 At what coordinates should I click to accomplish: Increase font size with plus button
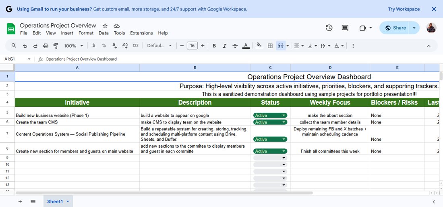click(x=203, y=46)
